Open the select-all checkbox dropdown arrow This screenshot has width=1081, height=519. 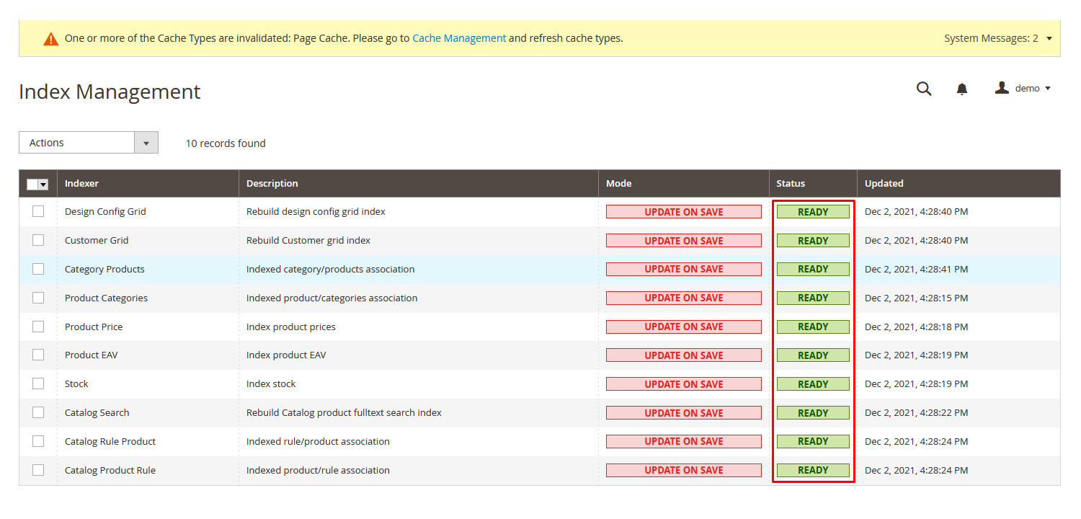[43, 185]
